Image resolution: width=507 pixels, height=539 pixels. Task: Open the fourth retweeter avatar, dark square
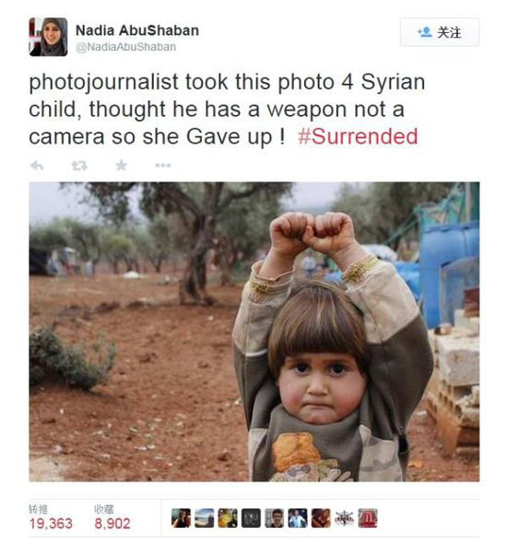251,518
